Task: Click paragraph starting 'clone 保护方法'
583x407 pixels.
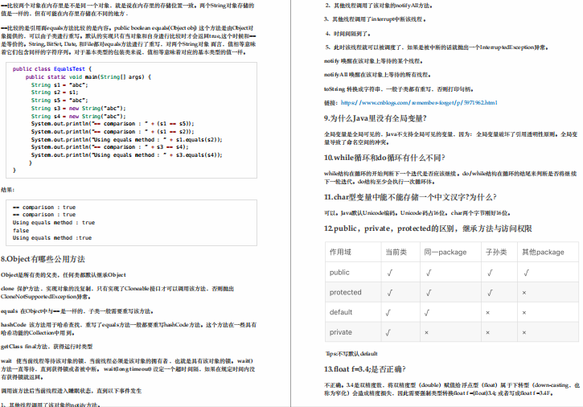Action: (117, 293)
